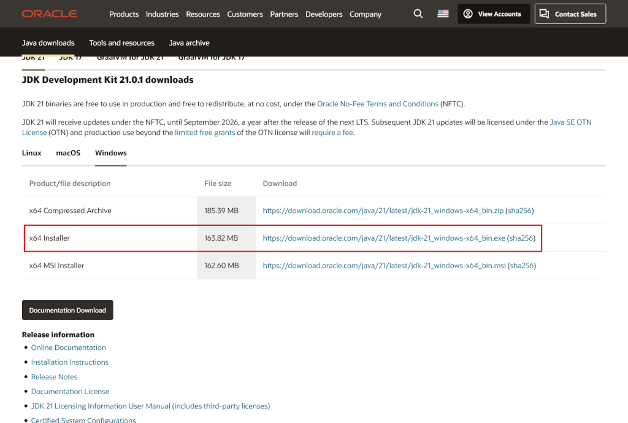This screenshot has height=423, width=628.
Task: Select the Windows tab
Action: [x=111, y=153]
